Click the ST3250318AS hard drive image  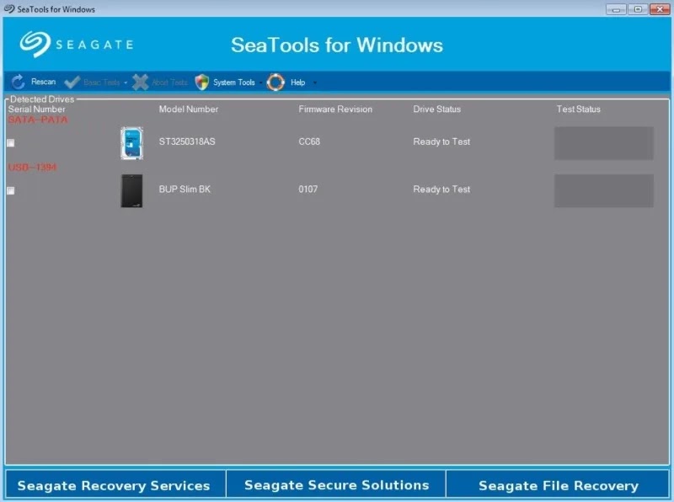[131, 143]
